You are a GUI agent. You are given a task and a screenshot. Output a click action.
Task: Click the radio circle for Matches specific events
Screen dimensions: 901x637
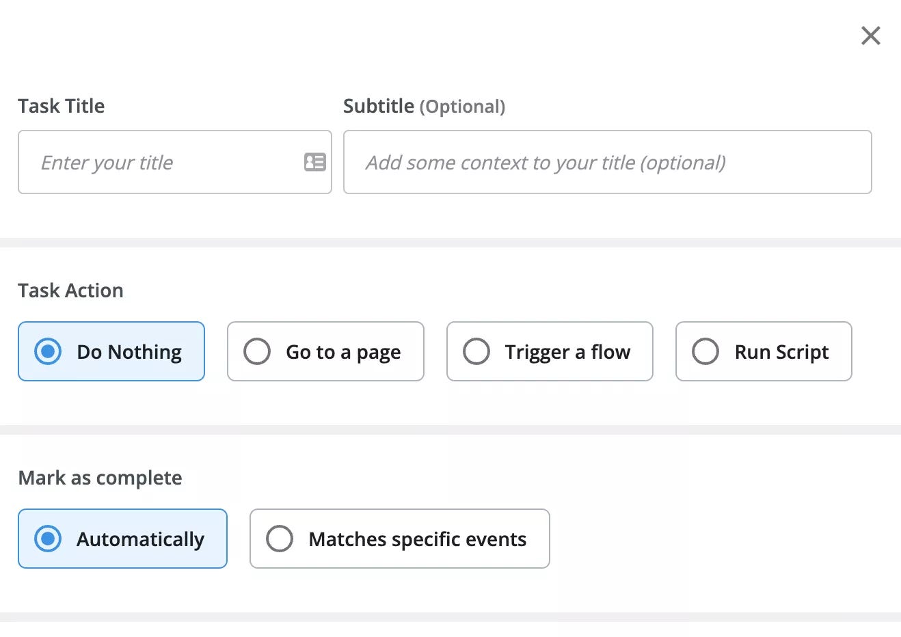280,539
